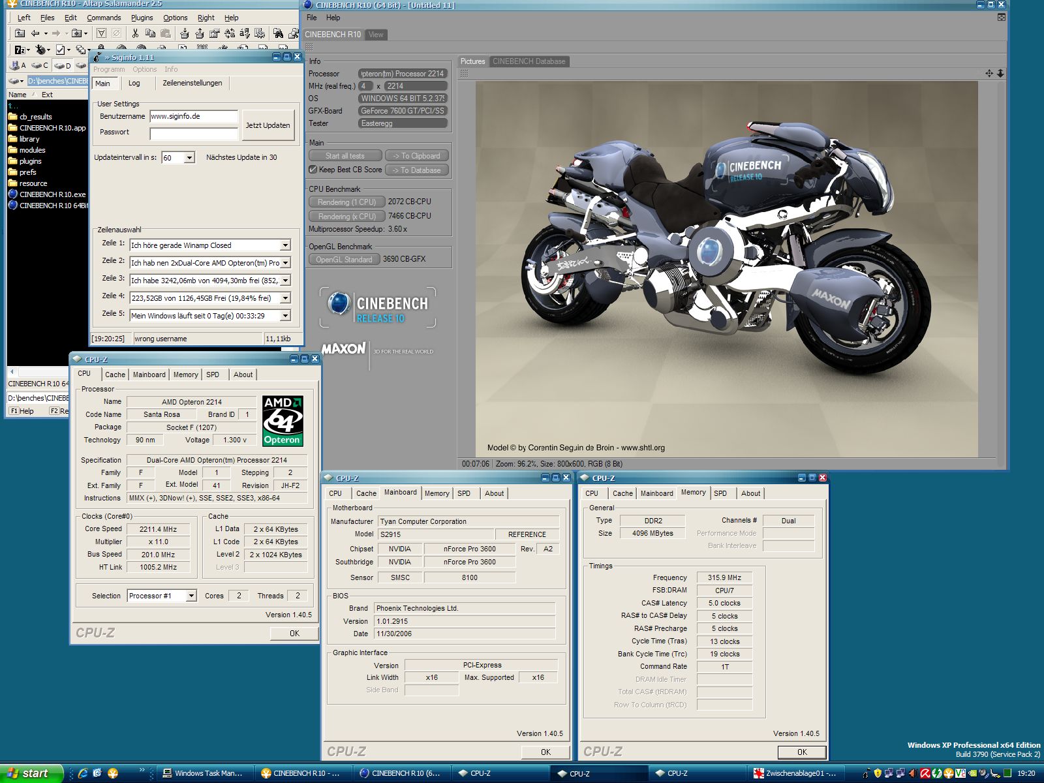The width and height of the screenshot is (1044, 783).
Task: Open the drive path dropdown arrow in Salamander
Action: pos(22,81)
